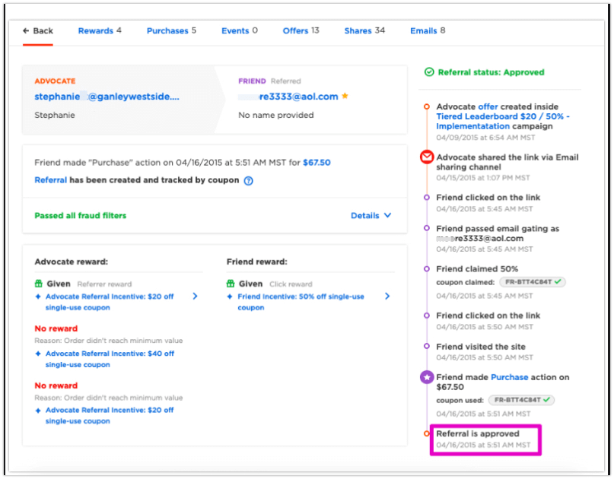The height and width of the screenshot is (479, 614).
Task: Open the Shares tab
Action: click(364, 30)
